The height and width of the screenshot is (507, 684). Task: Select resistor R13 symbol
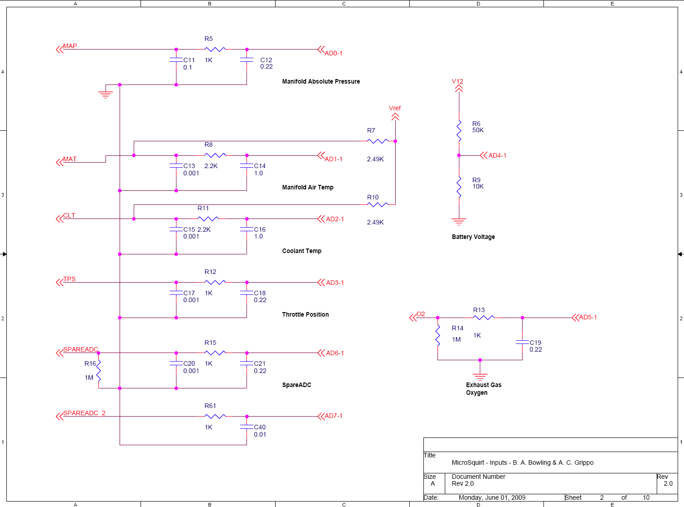pos(484,318)
